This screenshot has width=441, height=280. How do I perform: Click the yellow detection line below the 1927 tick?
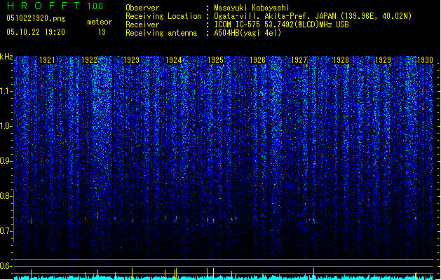(x=313, y=274)
